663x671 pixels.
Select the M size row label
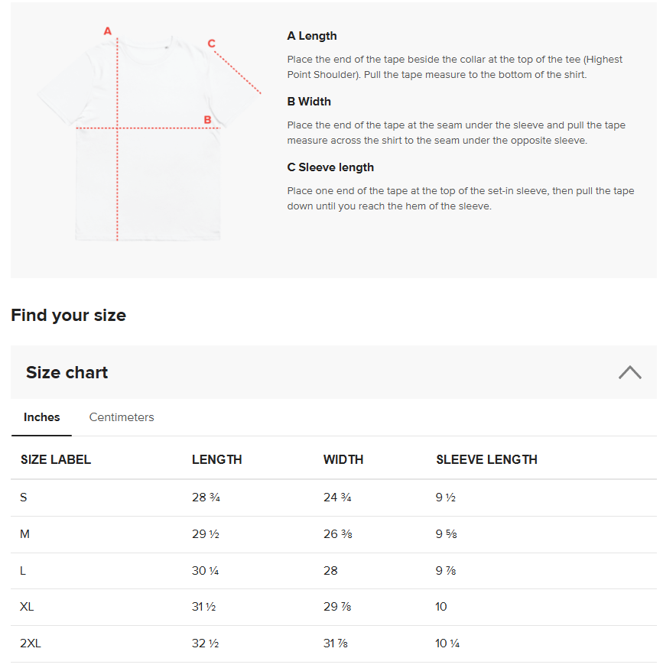pos(25,534)
